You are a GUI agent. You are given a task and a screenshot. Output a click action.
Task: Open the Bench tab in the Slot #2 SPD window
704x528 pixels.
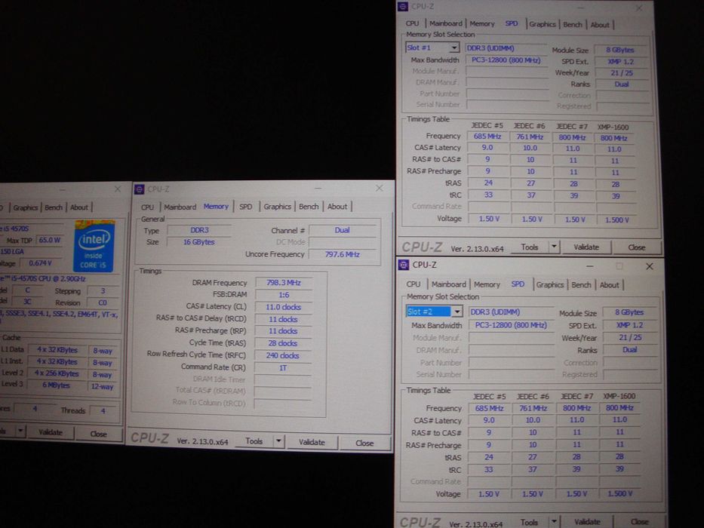pos(582,285)
